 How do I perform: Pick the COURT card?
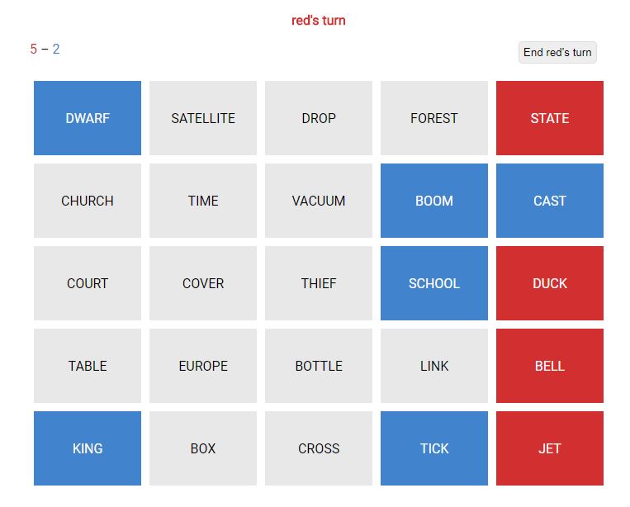pyautogui.click(x=88, y=283)
